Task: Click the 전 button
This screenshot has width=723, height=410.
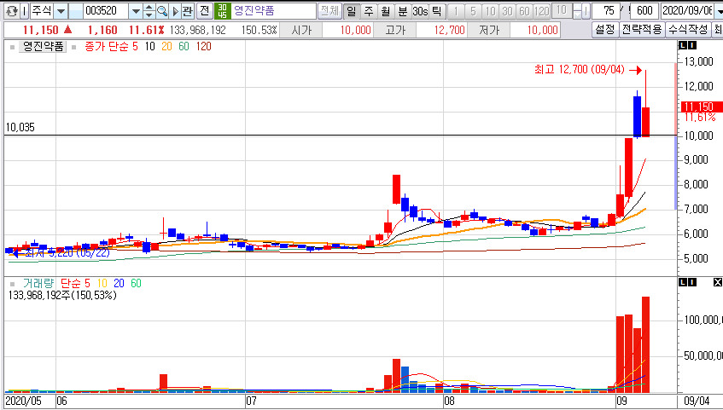Action: coord(205,11)
